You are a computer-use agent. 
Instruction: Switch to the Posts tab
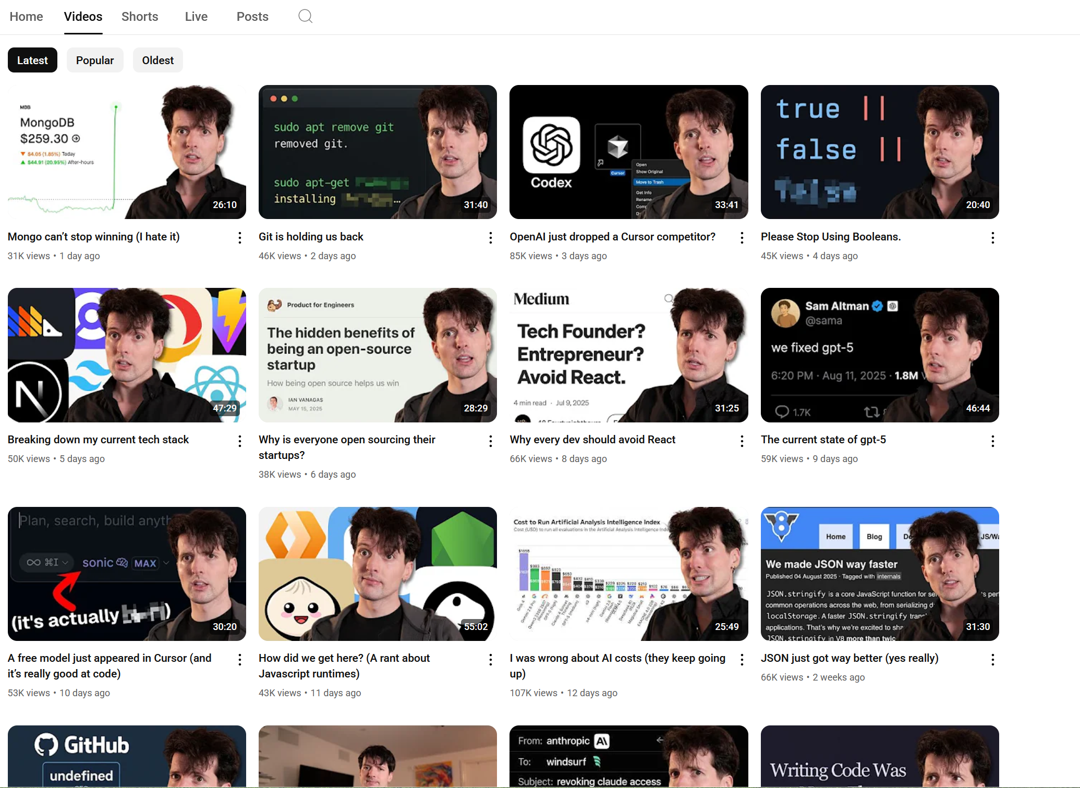252,17
